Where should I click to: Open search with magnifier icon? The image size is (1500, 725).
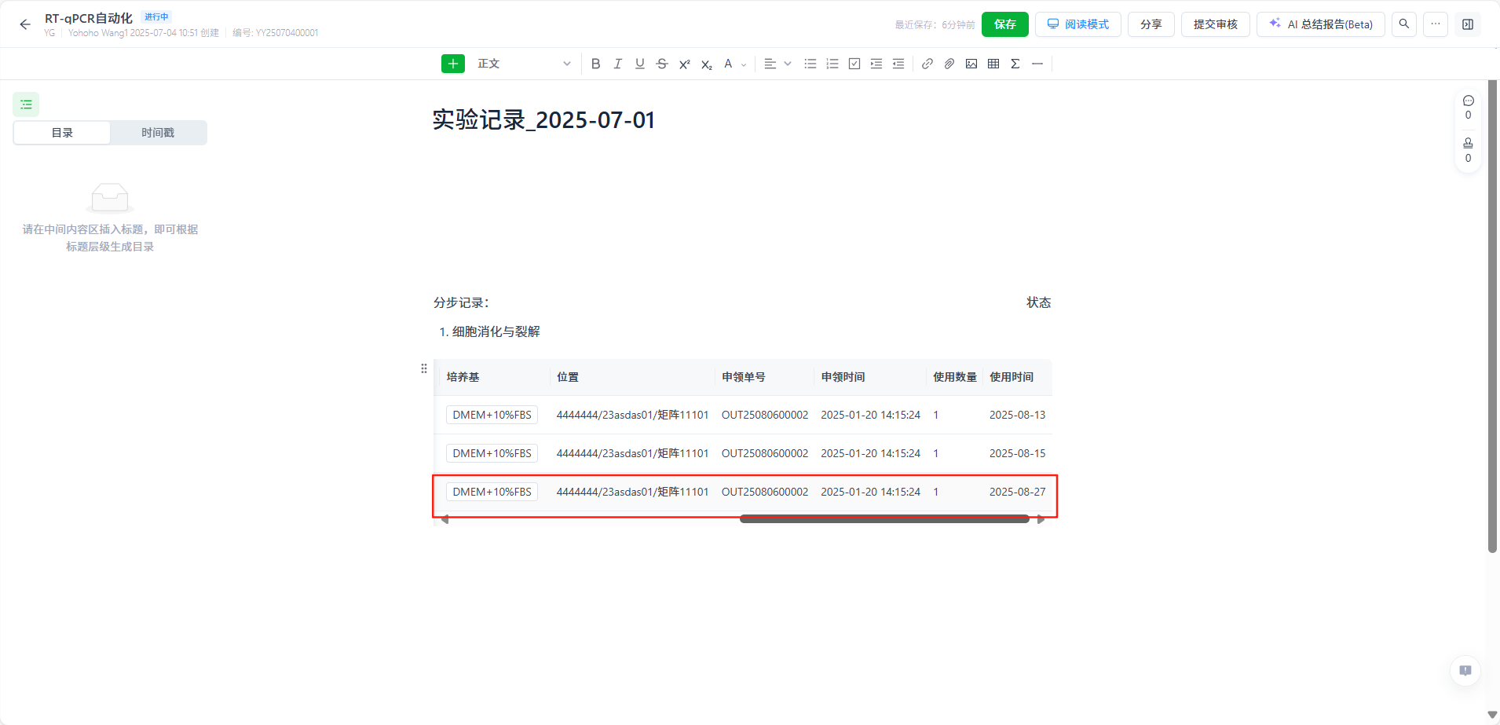1404,24
